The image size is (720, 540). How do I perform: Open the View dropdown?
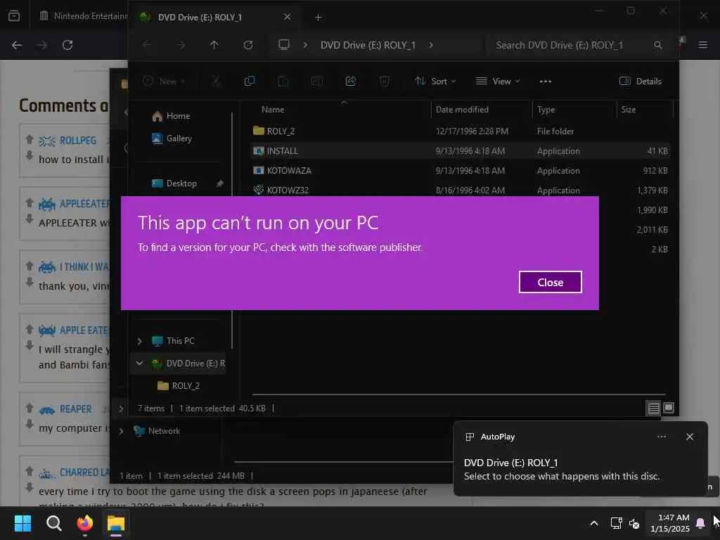pyautogui.click(x=498, y=82)
